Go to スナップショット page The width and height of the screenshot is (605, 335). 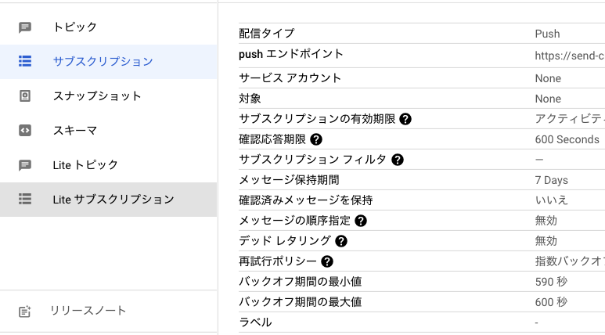click(x=97, y=96)
